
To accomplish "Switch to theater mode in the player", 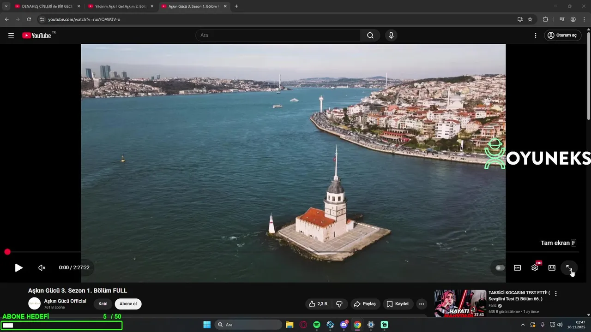I will point(552,268).
